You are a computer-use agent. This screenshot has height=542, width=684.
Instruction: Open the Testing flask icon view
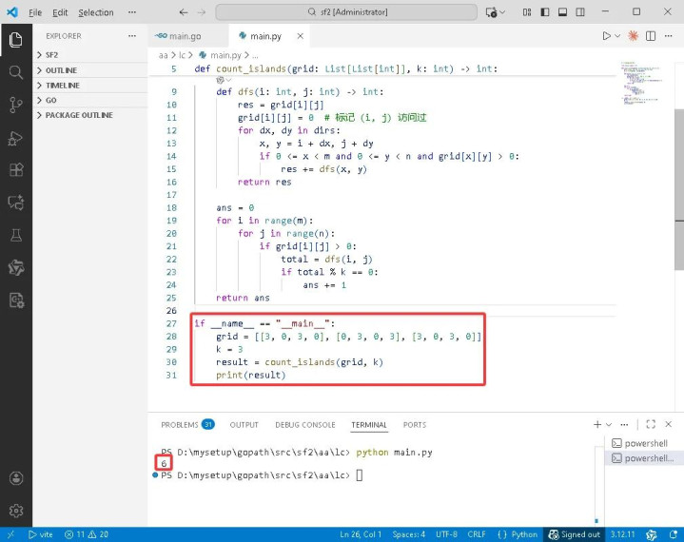tap(15, 235)
